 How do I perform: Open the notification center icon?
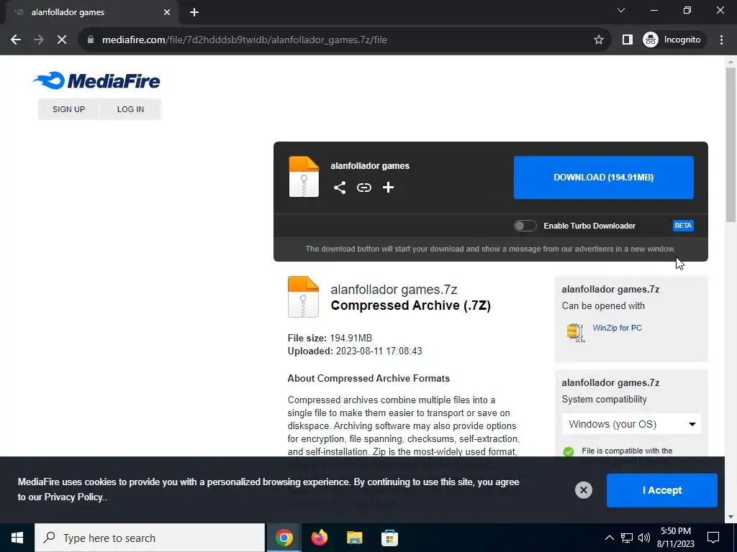point(713,538)
